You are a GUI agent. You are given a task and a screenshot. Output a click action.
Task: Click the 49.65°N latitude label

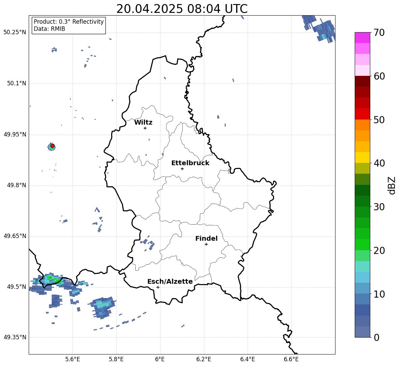tap(15, 236)
